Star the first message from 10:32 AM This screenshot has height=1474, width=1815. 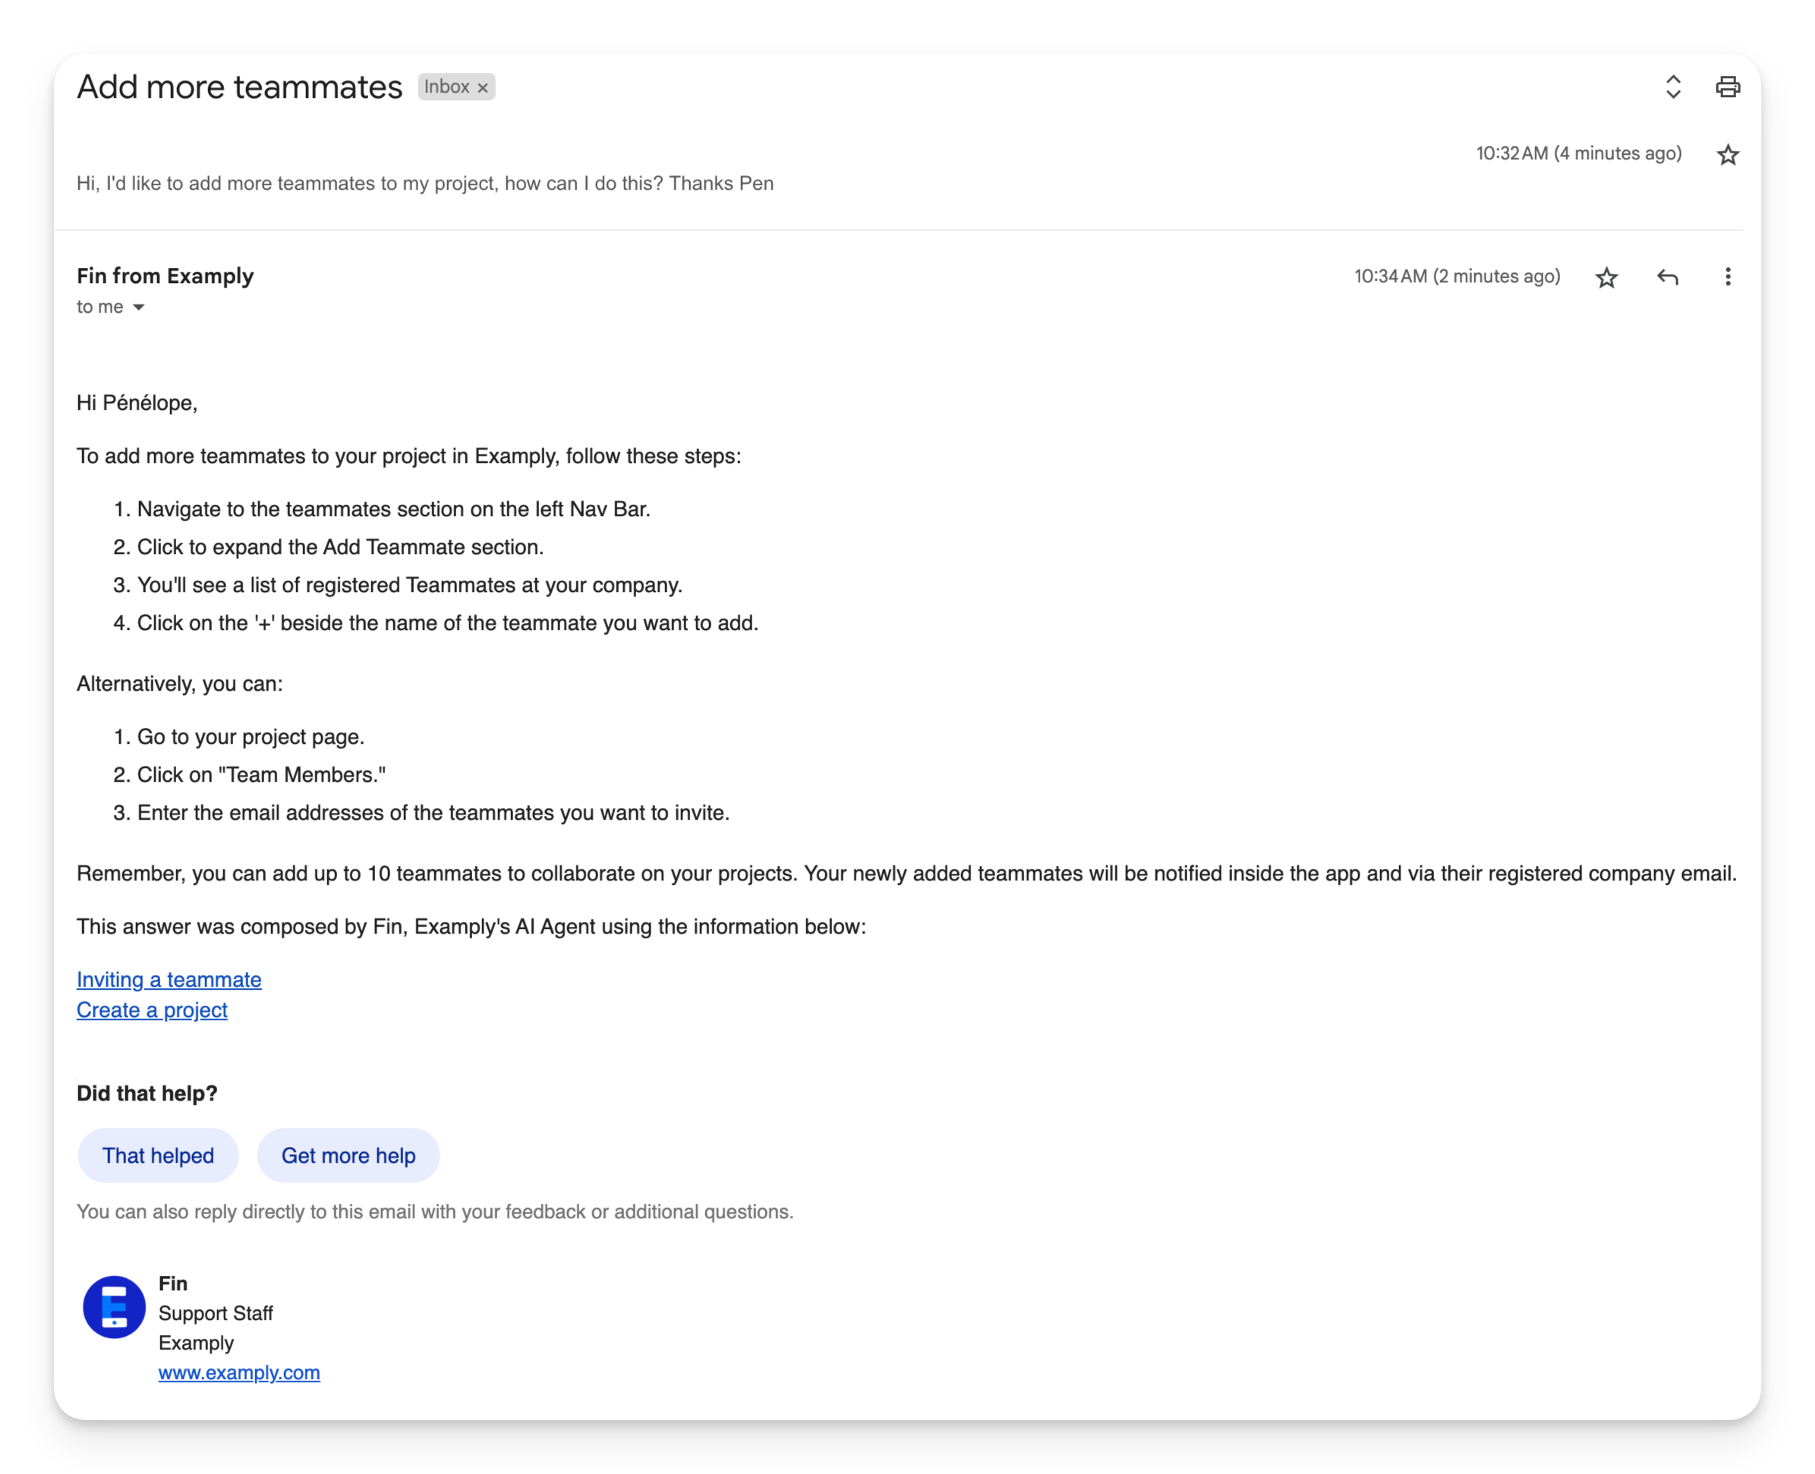coord(1727,155)
